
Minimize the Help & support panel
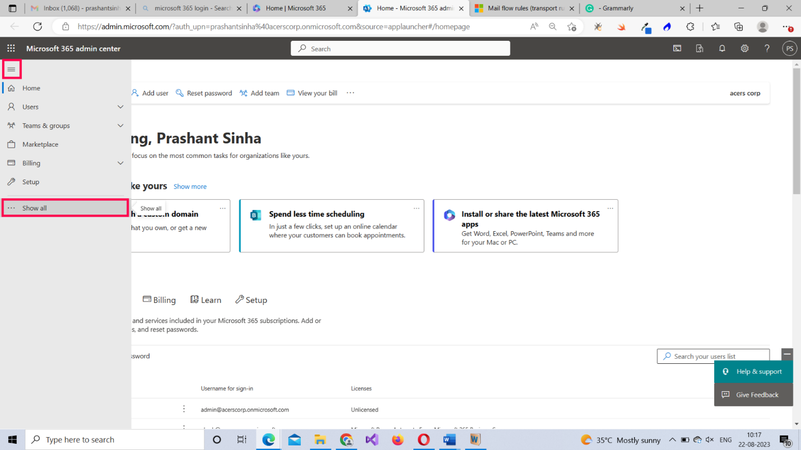tap(787, 354)
